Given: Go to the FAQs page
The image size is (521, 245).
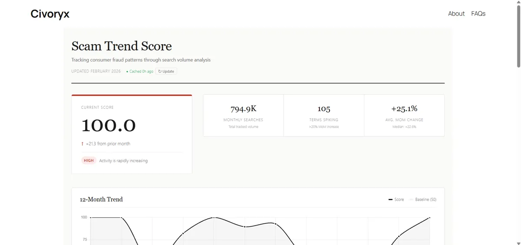Looking at the screenshot, I should [478, 13].
